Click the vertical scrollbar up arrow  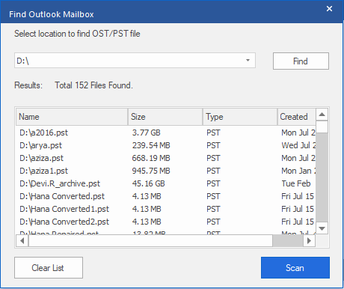click(x=322, y=115)
